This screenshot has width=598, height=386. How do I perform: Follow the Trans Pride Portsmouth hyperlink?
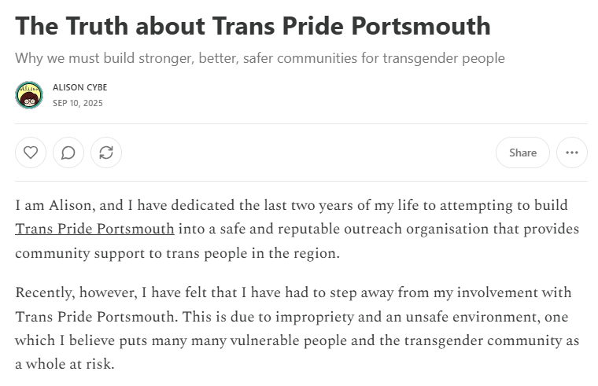tap(94, 230)
